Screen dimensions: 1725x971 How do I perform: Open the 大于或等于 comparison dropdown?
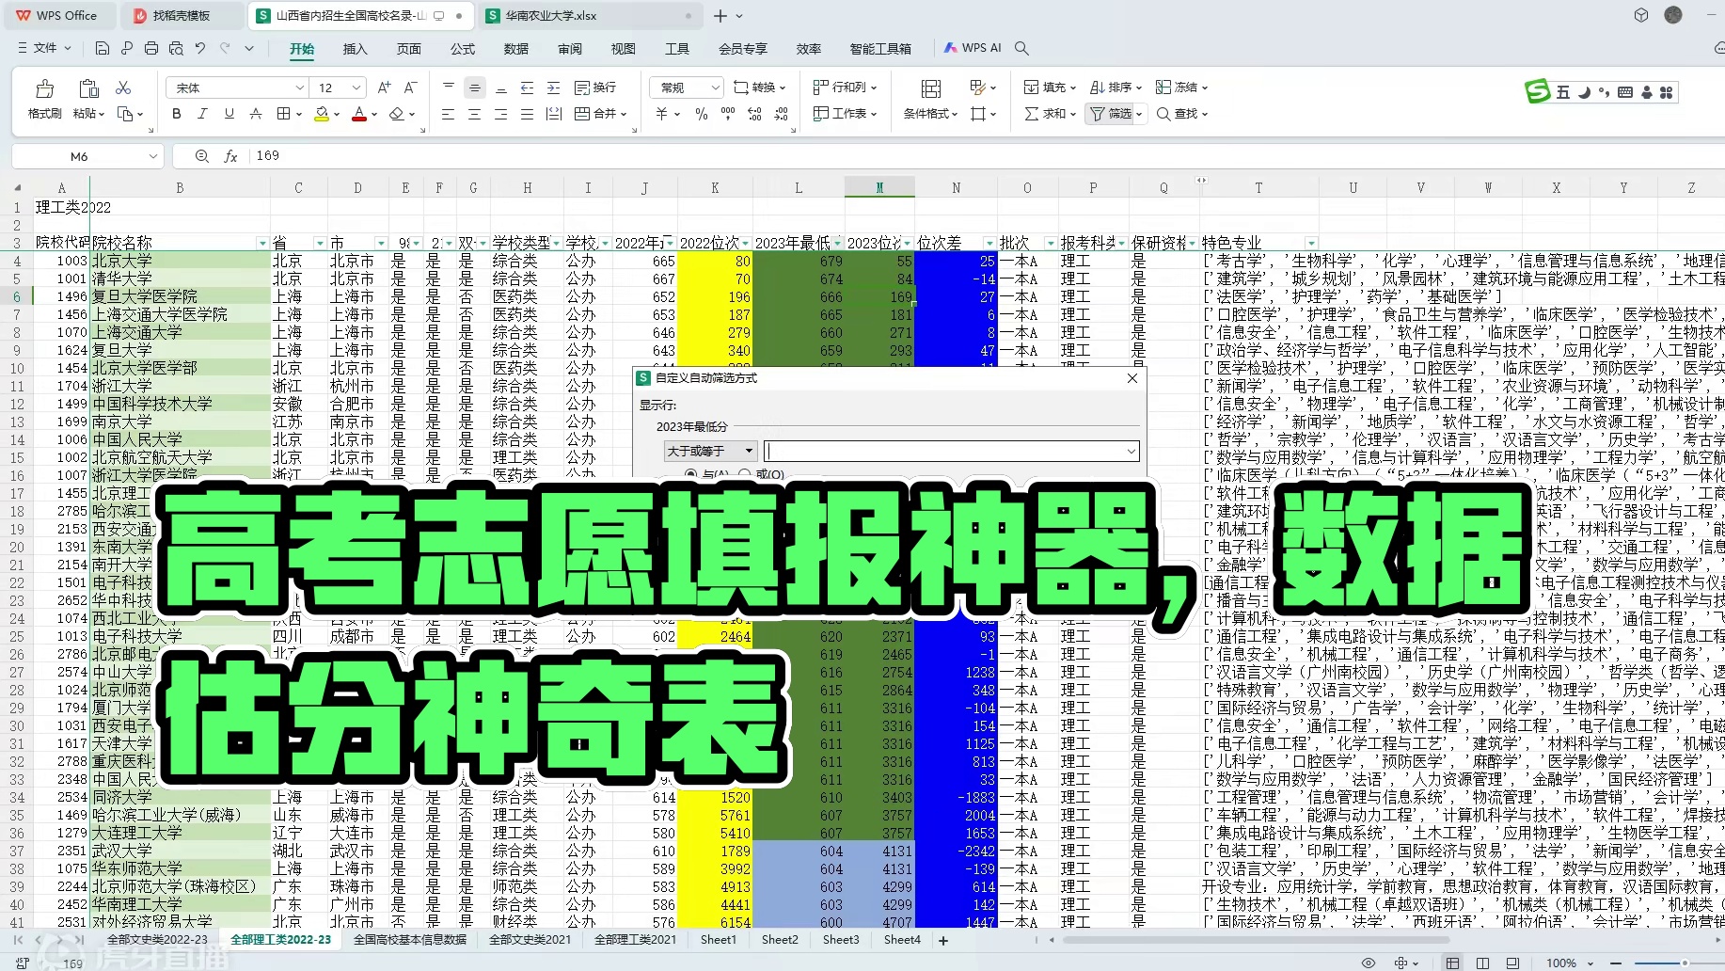click(710, 451)
